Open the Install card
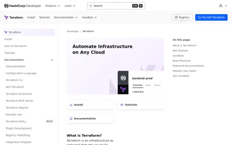 click(90, 105)
